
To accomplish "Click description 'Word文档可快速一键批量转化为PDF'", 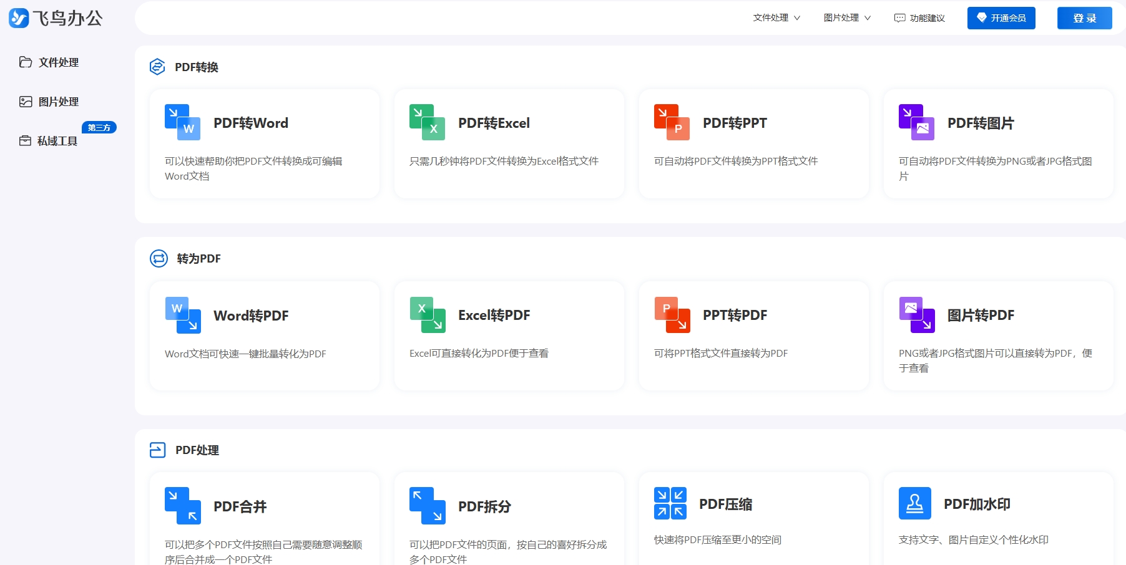I will [245, 354].
